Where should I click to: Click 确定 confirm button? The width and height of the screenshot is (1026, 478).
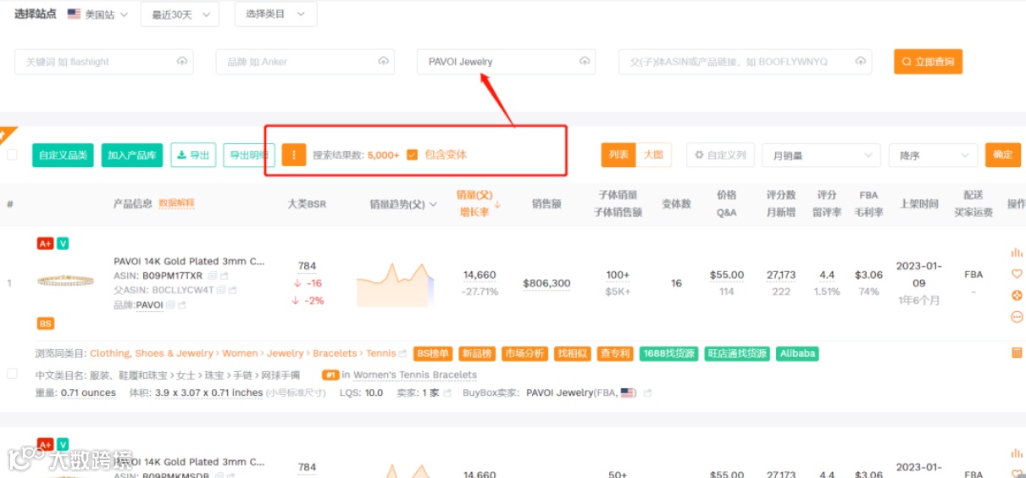[1003, 155]
